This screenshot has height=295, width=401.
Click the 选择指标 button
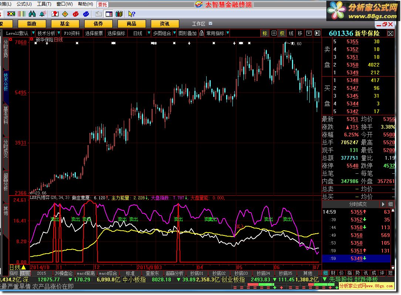(x=116, y=33)
